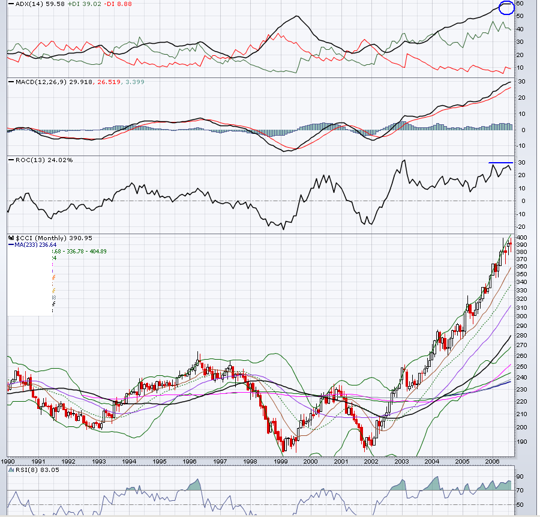This screenshot has width=540, height=517.
Task: Click the 1998 year label on time axis
Action: (250, 462)
